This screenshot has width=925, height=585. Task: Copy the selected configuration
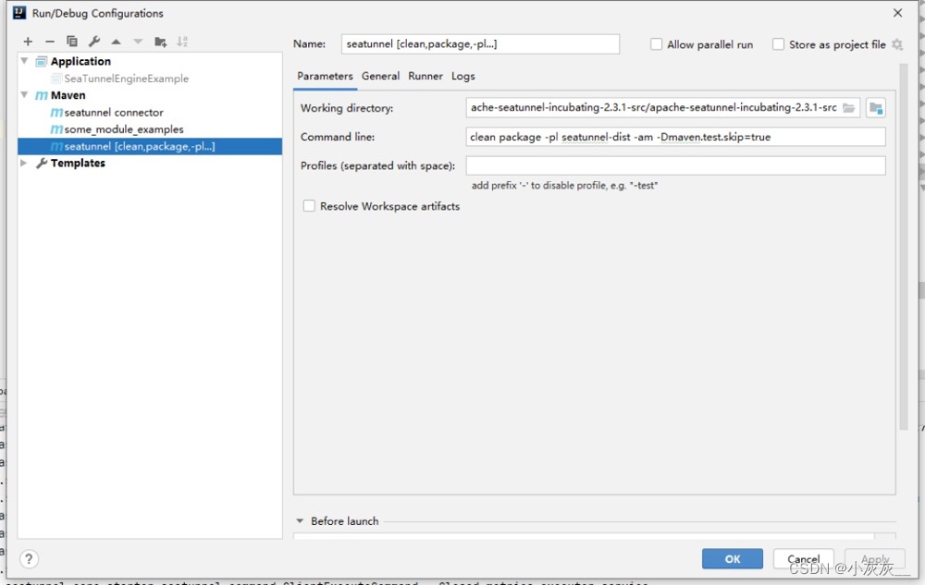pos(72,42)
